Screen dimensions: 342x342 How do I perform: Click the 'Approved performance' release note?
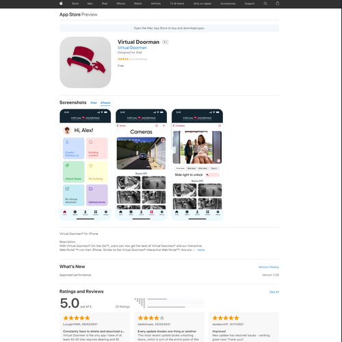[75, 275]
